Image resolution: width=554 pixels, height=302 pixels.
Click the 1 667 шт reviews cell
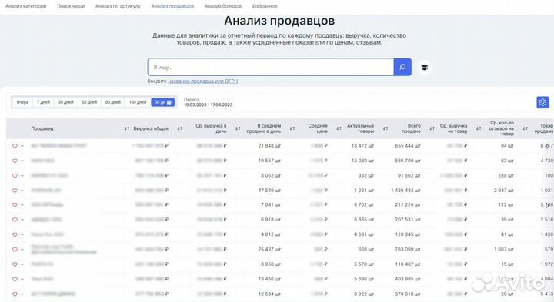click(x=504, y=249)
